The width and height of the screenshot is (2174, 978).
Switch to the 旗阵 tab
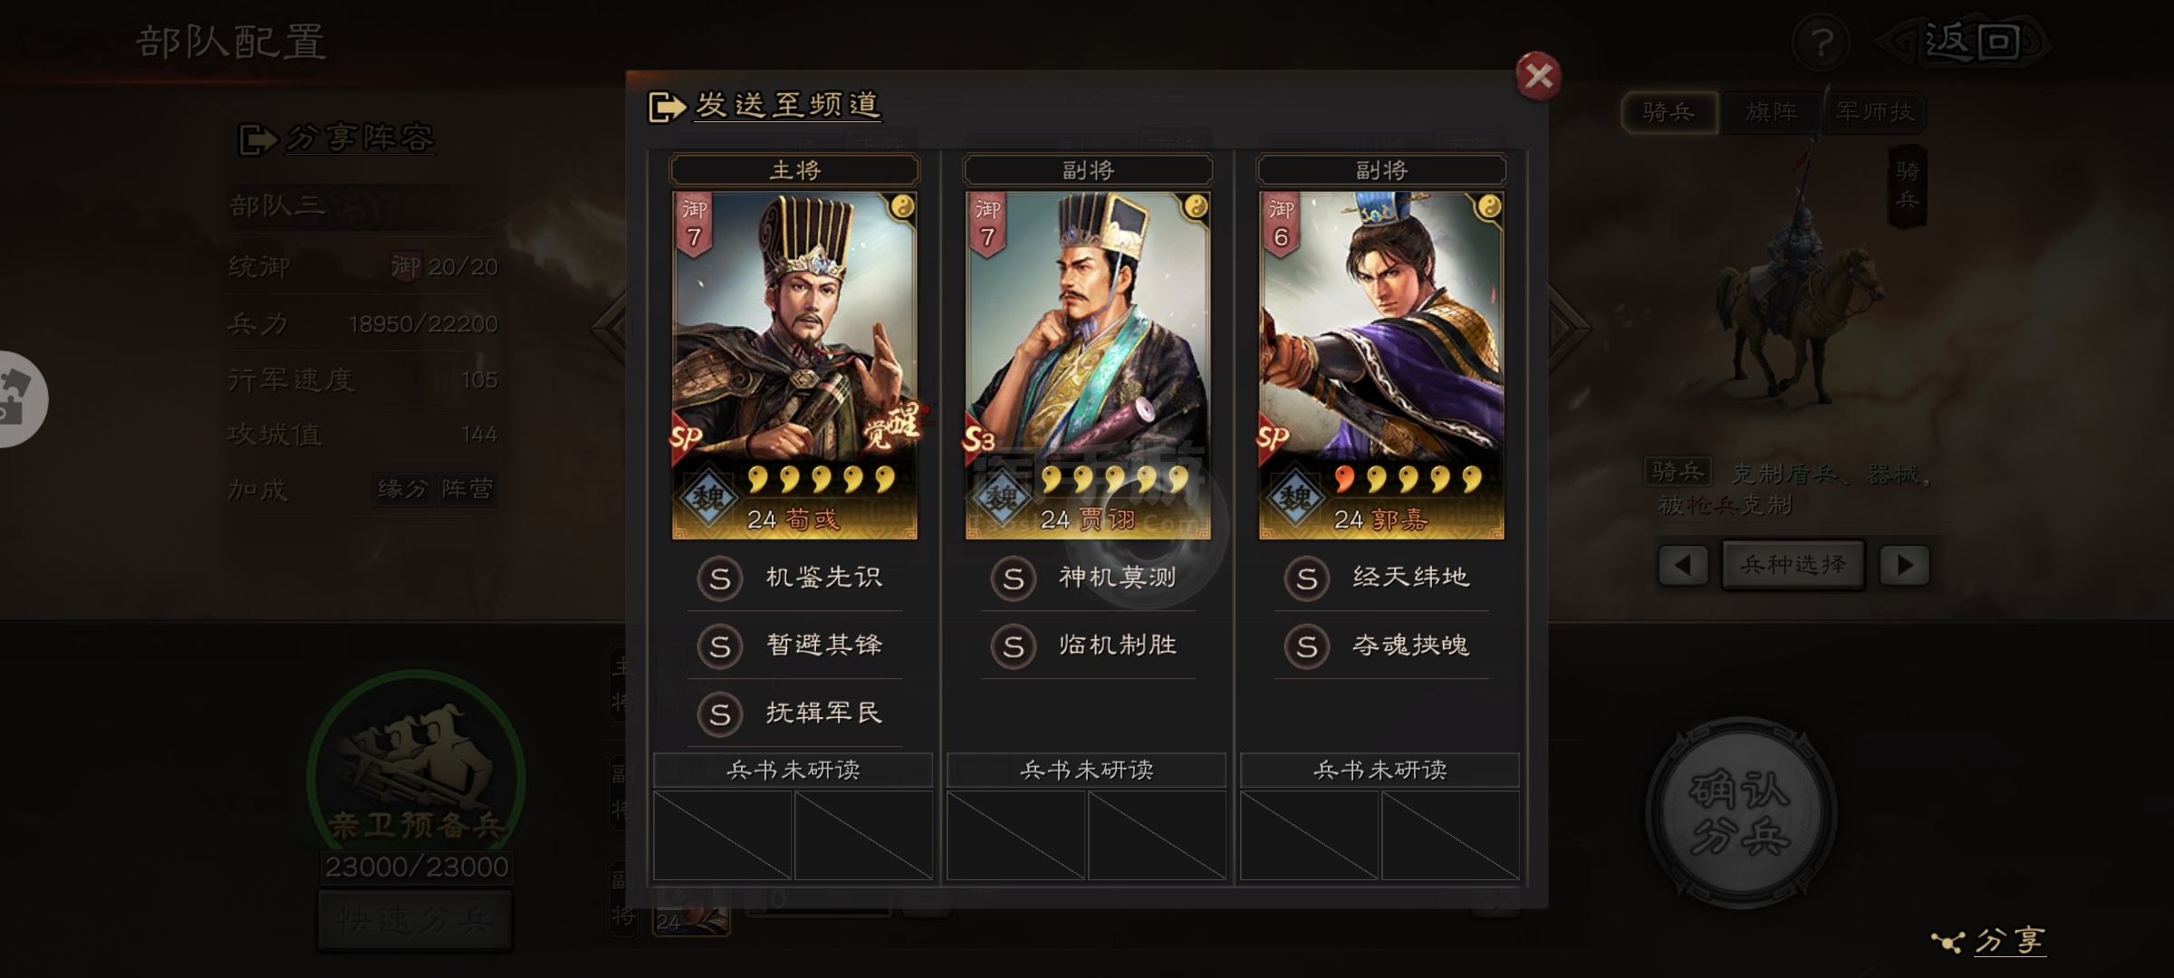coord(1771,112)
